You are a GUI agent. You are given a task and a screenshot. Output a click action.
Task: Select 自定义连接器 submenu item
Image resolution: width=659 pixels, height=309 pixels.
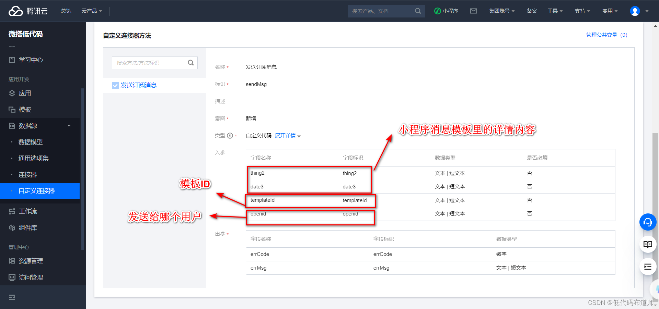pyautogui.click(x=40, y=191)
